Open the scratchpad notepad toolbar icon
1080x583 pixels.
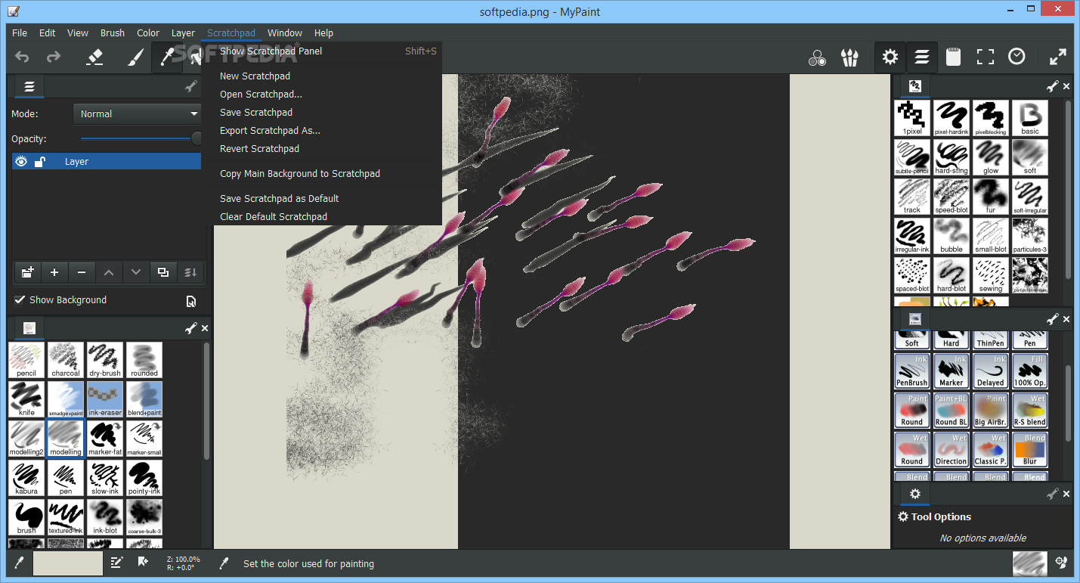pos(953,57)
